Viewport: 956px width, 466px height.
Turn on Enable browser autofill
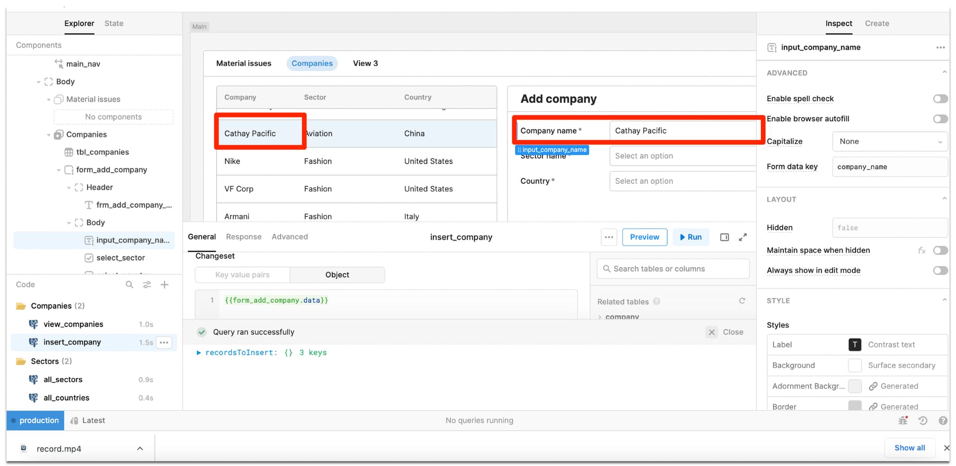940,119
